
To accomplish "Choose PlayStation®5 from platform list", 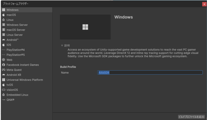I will (x=17, y=55).
